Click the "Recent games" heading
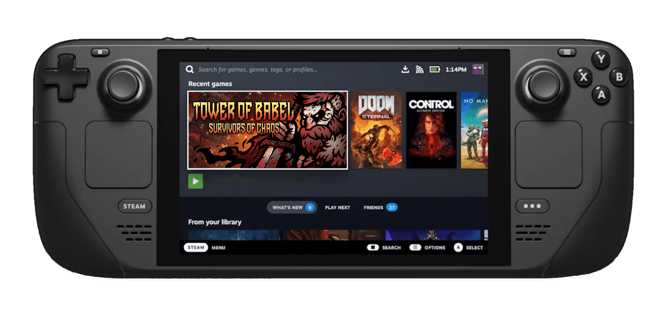This screenshot has height=317, width=666. [210, 84]
